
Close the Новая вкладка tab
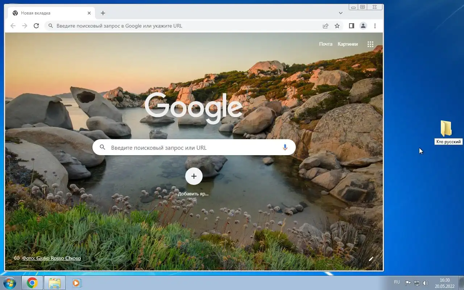coord(89,13)
